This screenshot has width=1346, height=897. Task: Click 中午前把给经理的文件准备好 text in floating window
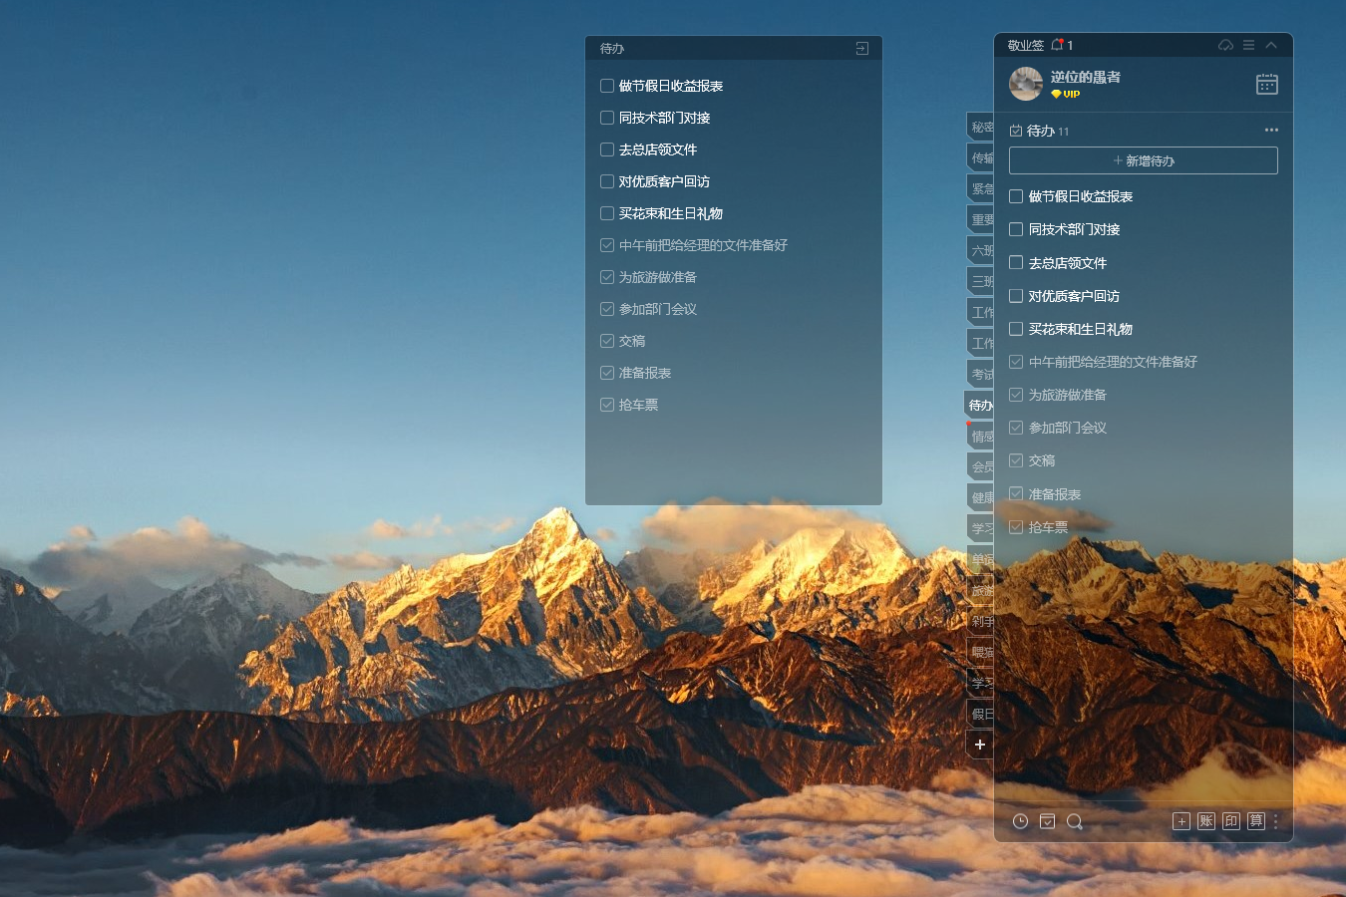(x=703, y=245)
